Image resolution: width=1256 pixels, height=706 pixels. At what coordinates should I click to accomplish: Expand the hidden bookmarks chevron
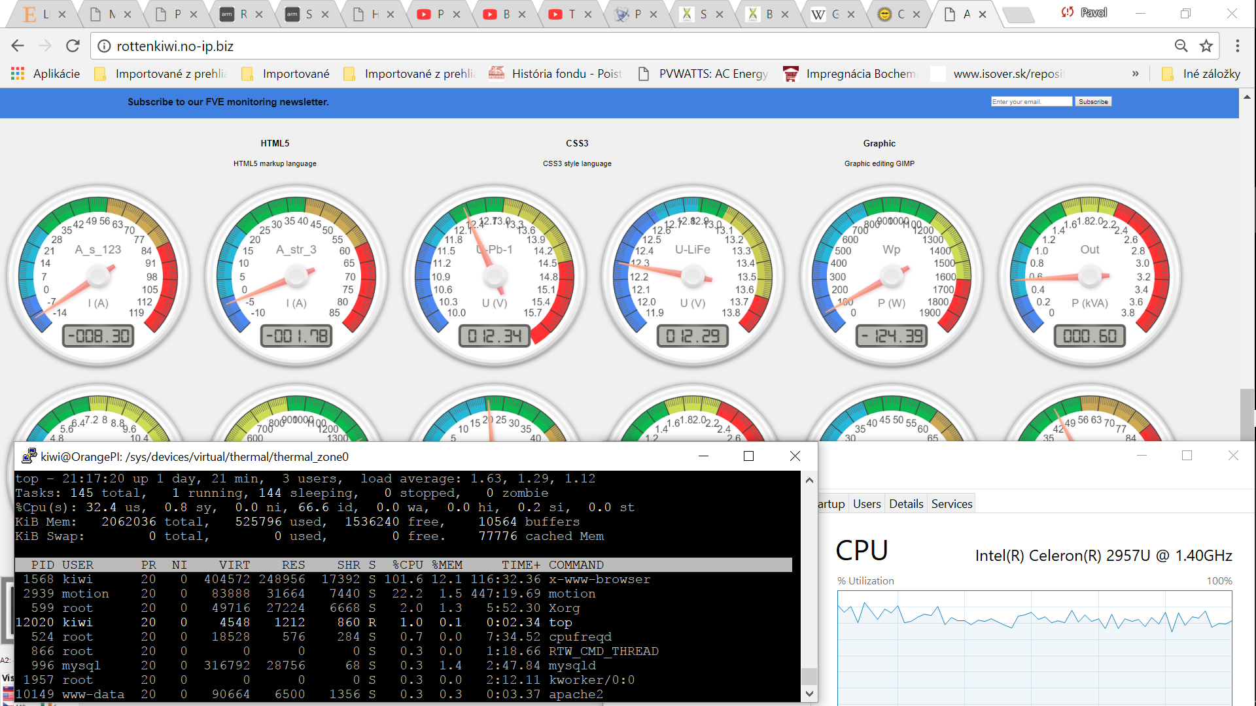[x=1136, y=74]
